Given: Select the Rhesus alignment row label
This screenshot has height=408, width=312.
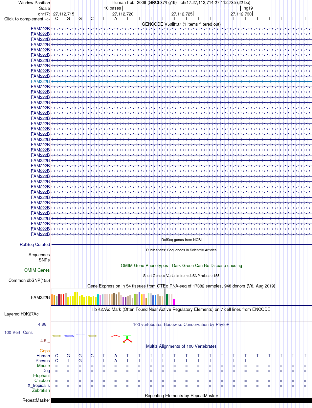Looking at the screenshot, I should [x=43, y=361].
